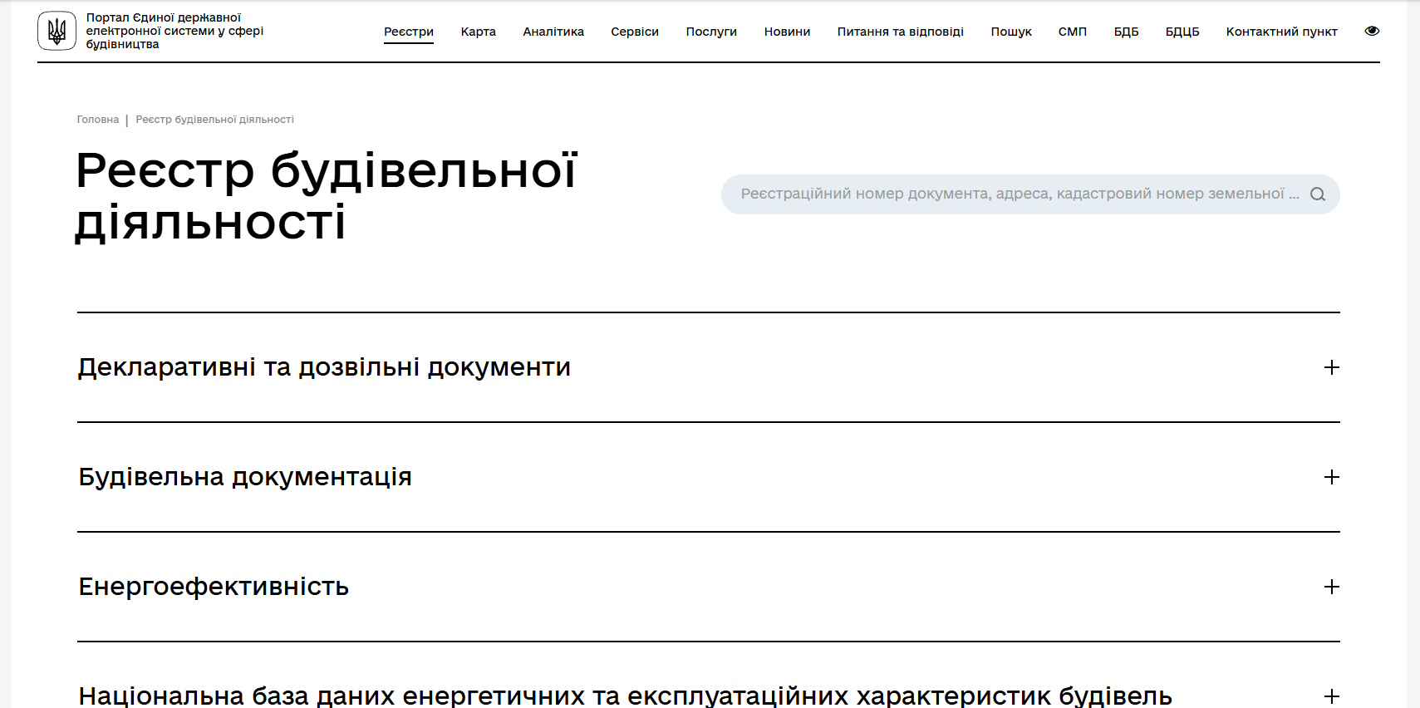Expand Енергоефективність plus icon
The height and width of the screenshot is (708, 1420).
[x=1332, y=587]
